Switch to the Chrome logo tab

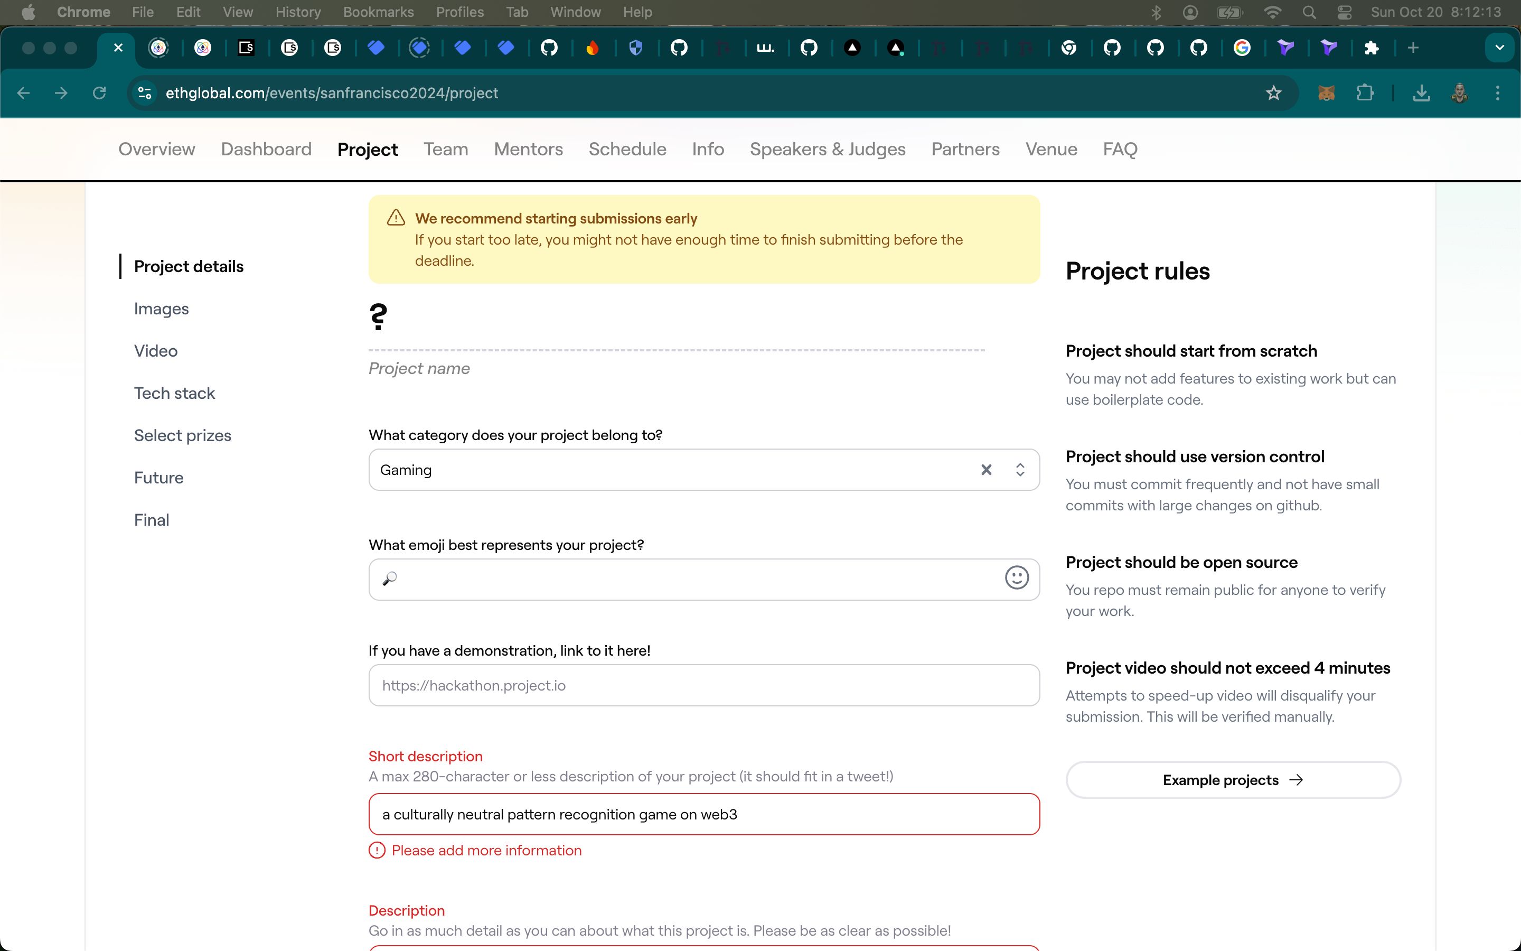pyautogui.click(x=1068, y=48)
